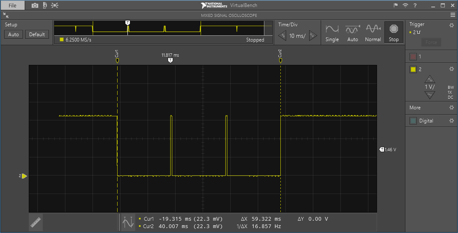Click the Cur1 -19.315 ms readout
458x233 pixels.
tap(181, 219)
